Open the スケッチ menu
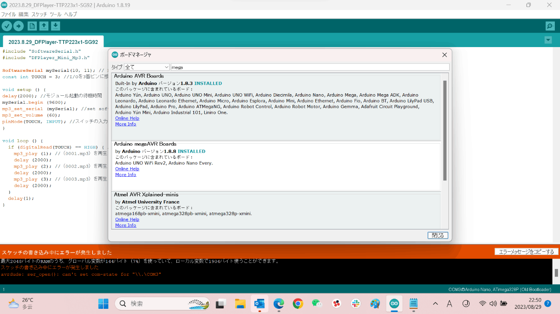The height and width of the screenshot is (314, 560). 39,14
